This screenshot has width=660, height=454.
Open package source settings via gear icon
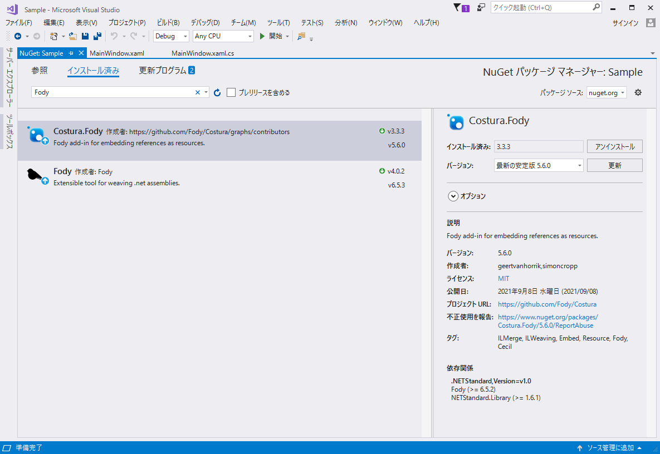pos(638,92)
